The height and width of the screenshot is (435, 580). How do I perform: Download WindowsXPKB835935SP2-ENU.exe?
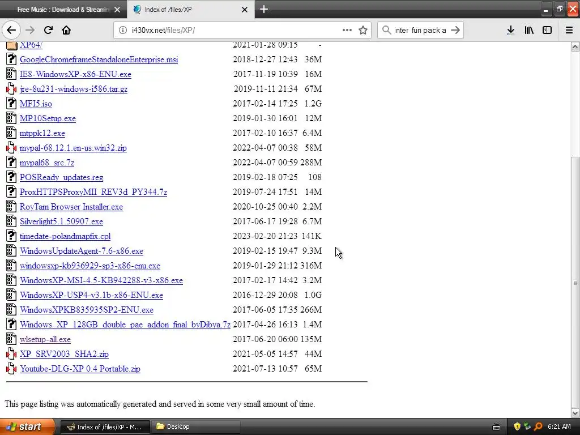point(87,310)
